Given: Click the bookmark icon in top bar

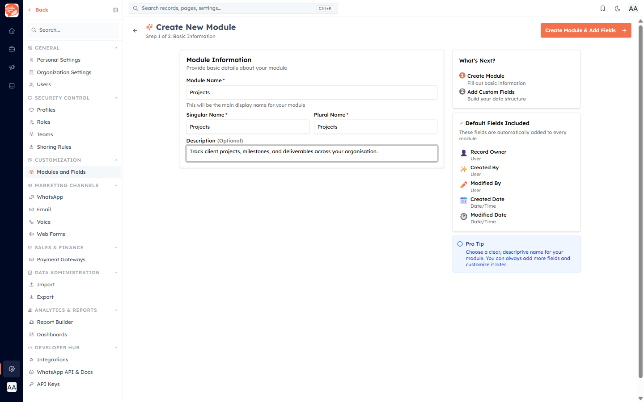Looking at the screenshot, I should coord(602,8).
